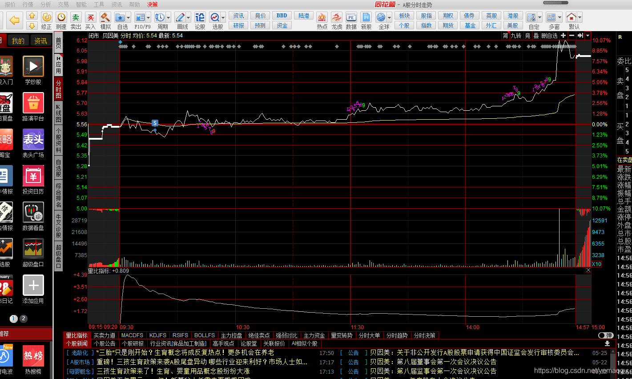Open the 超级盘口 app icon

tap(33, 249)
